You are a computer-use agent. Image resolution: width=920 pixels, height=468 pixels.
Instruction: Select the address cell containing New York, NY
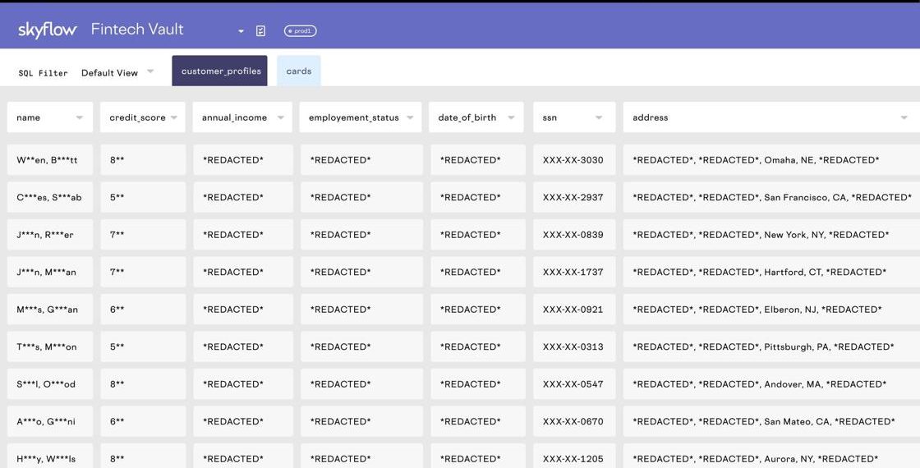771,235
